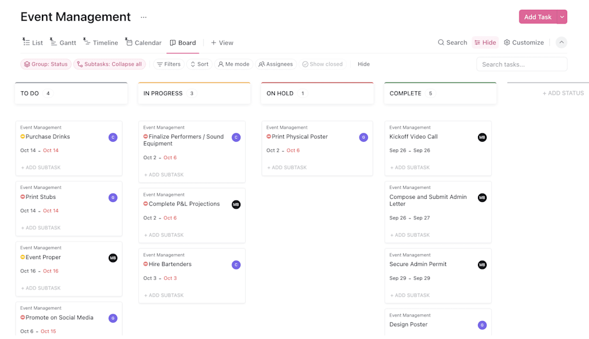This screenshot has width=589, height=339.
Task: Focus the Search tasks input field
Action: (522, 64)
